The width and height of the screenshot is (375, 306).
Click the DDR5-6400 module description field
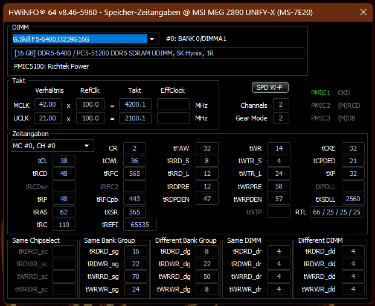[x=158, y=53]
